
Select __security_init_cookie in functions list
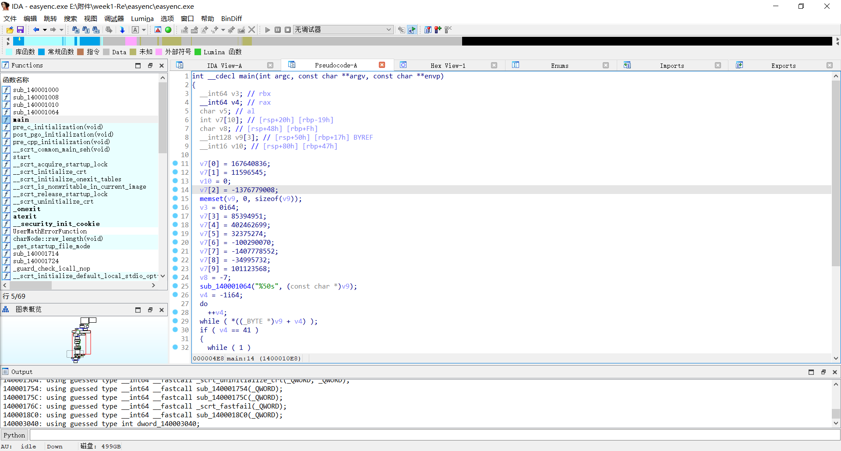56,224
